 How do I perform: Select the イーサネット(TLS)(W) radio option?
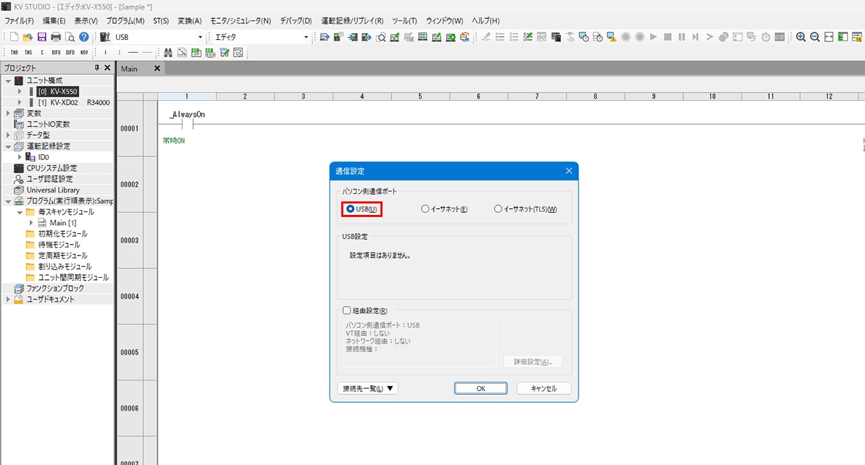[x=498, y=210]
